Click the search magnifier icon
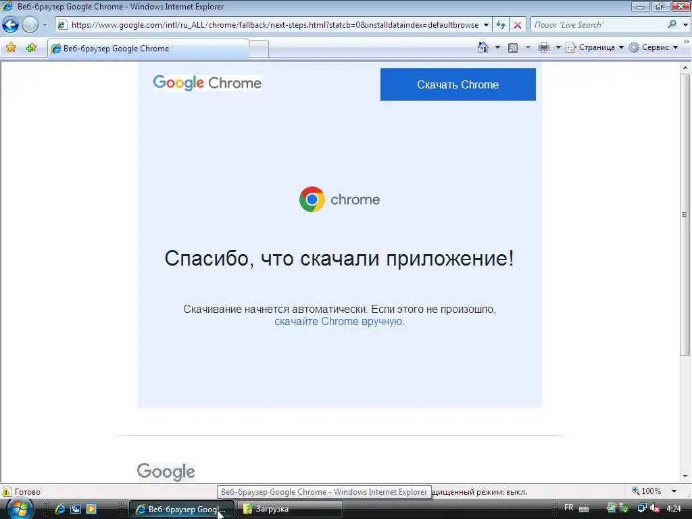 point(672,25)
